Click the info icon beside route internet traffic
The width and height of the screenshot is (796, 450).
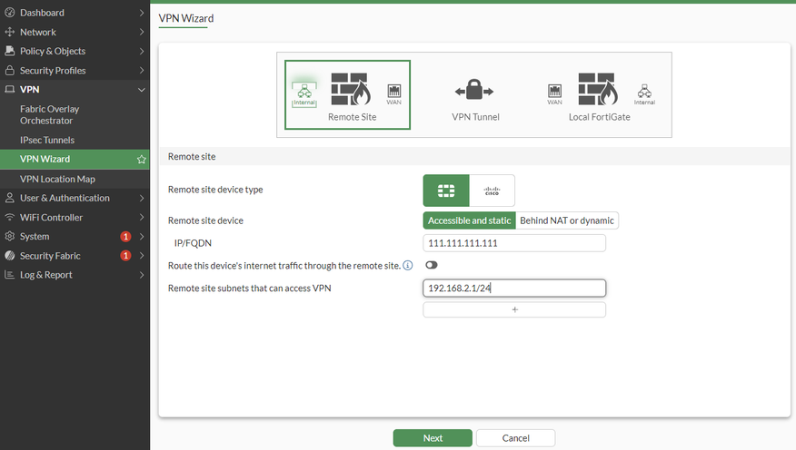coord(408,266)
